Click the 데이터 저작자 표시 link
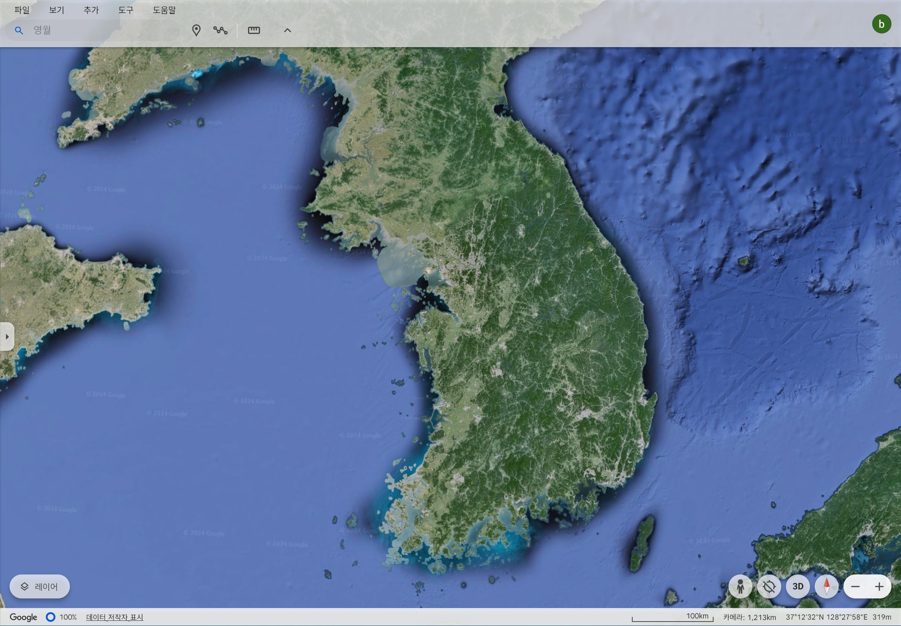Screen dimensions: 901x626 pos(115,617)
